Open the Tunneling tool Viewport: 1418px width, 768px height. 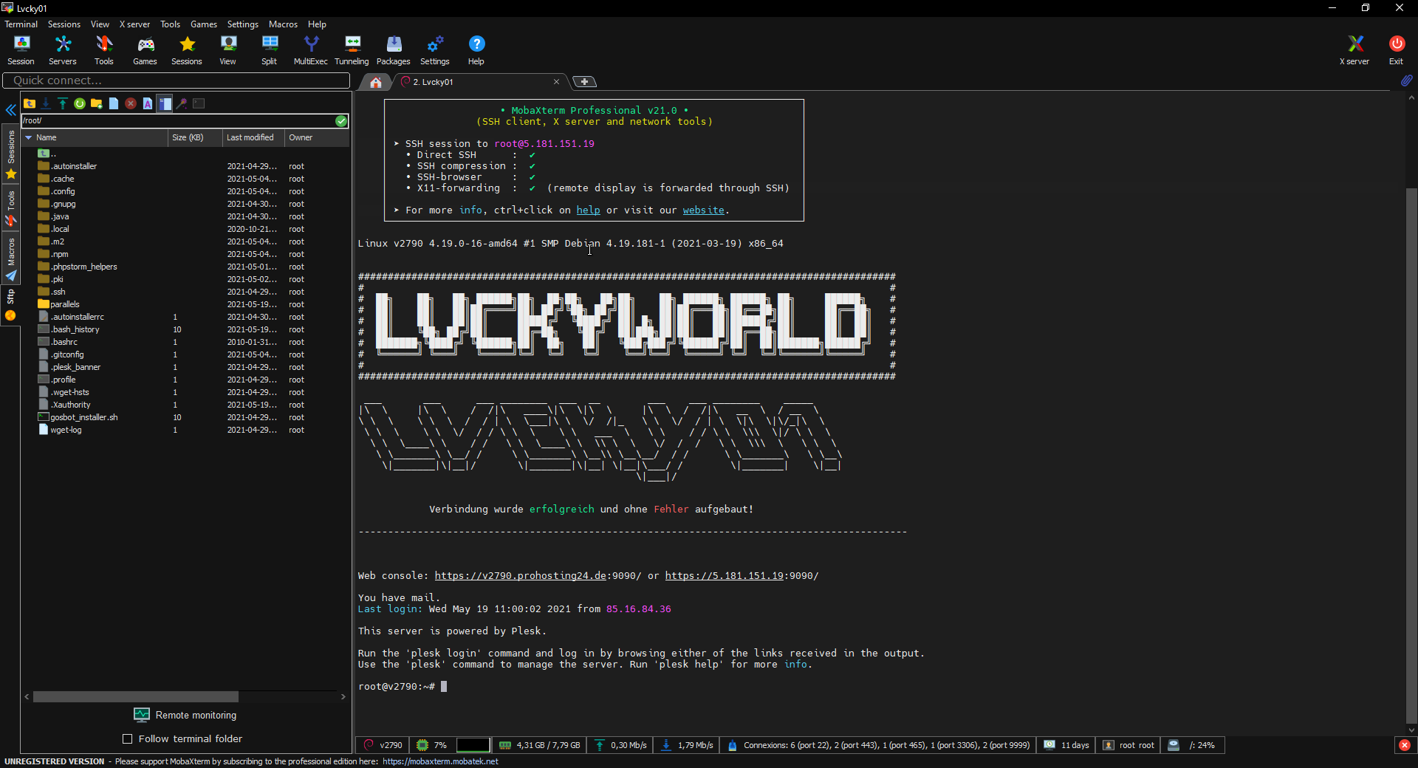(352, 50)
